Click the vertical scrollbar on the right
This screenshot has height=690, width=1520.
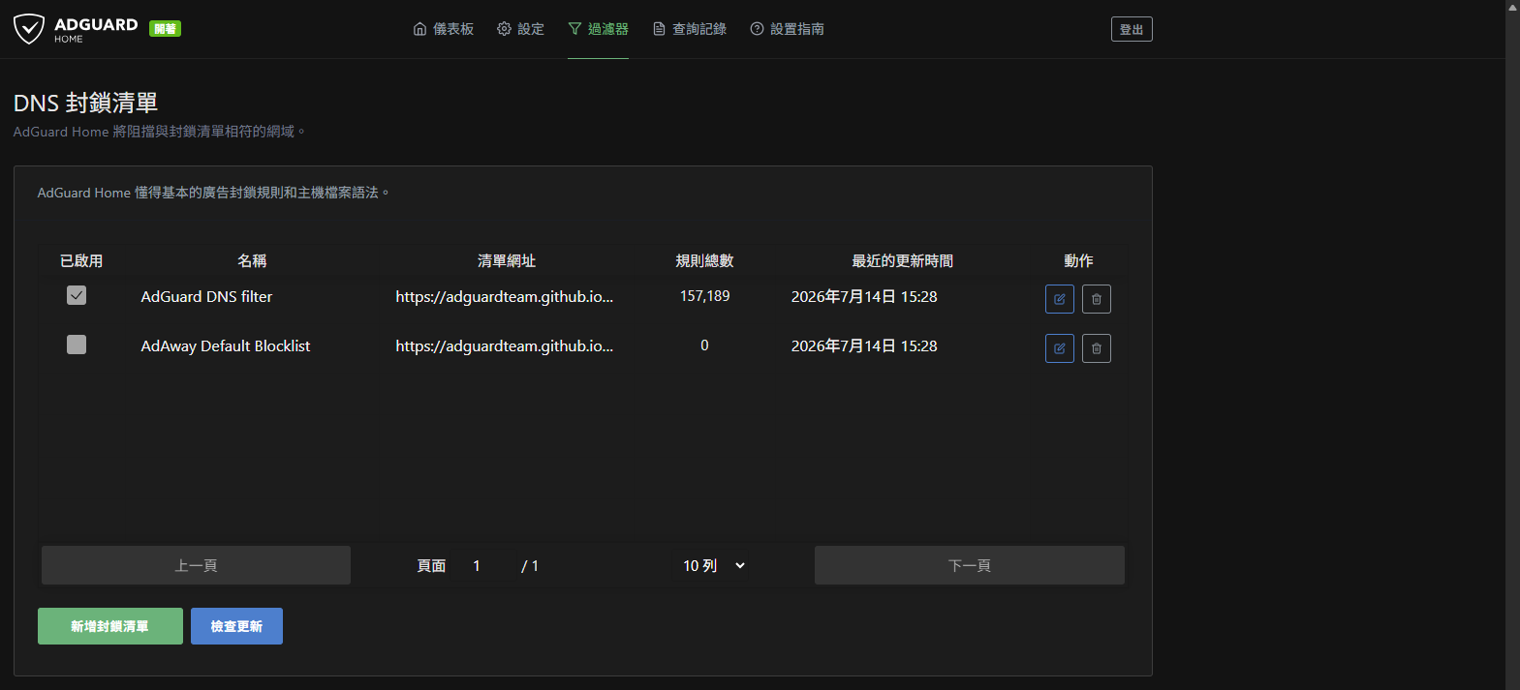click(1512, 345)
